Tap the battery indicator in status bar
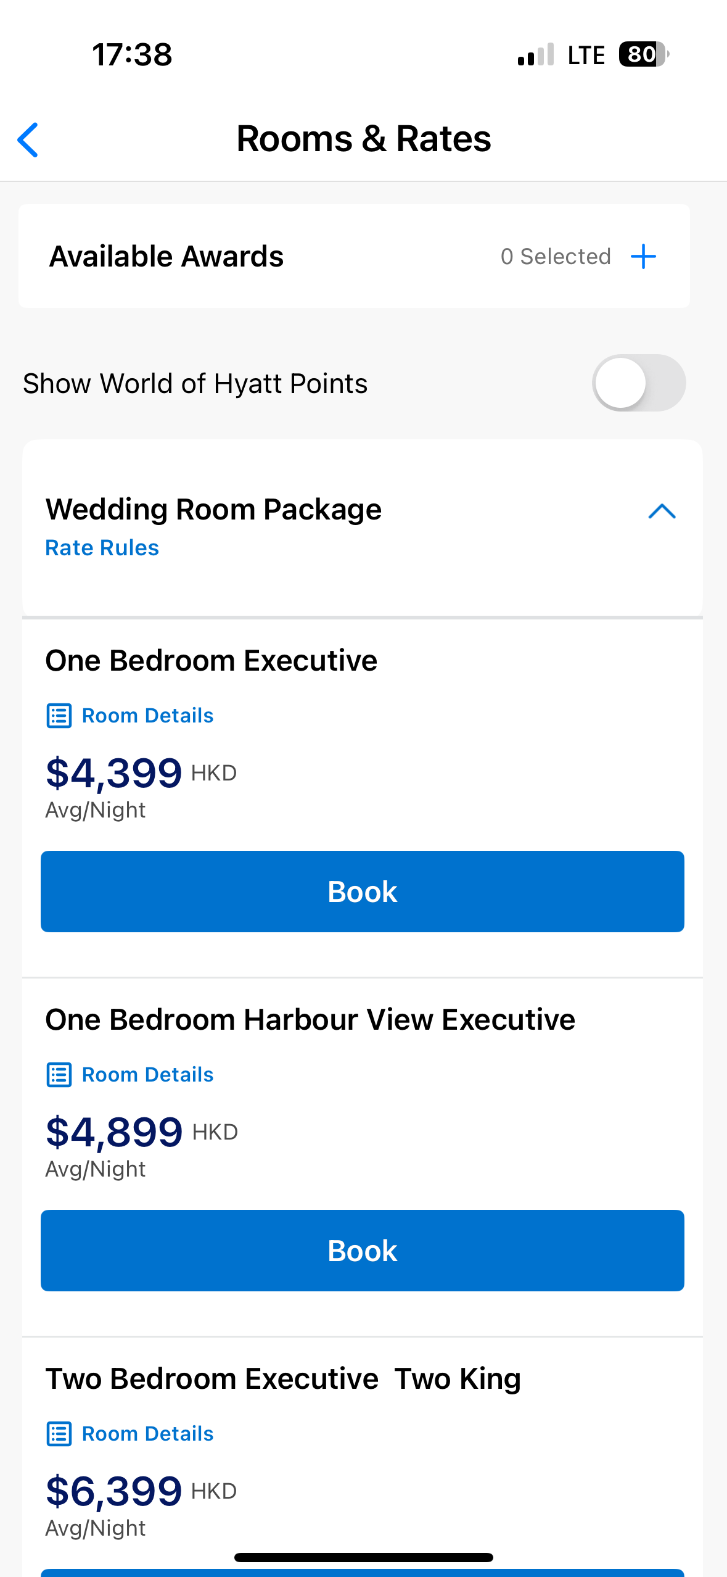This screenshot has height=1577, width=727. point(643,54)
